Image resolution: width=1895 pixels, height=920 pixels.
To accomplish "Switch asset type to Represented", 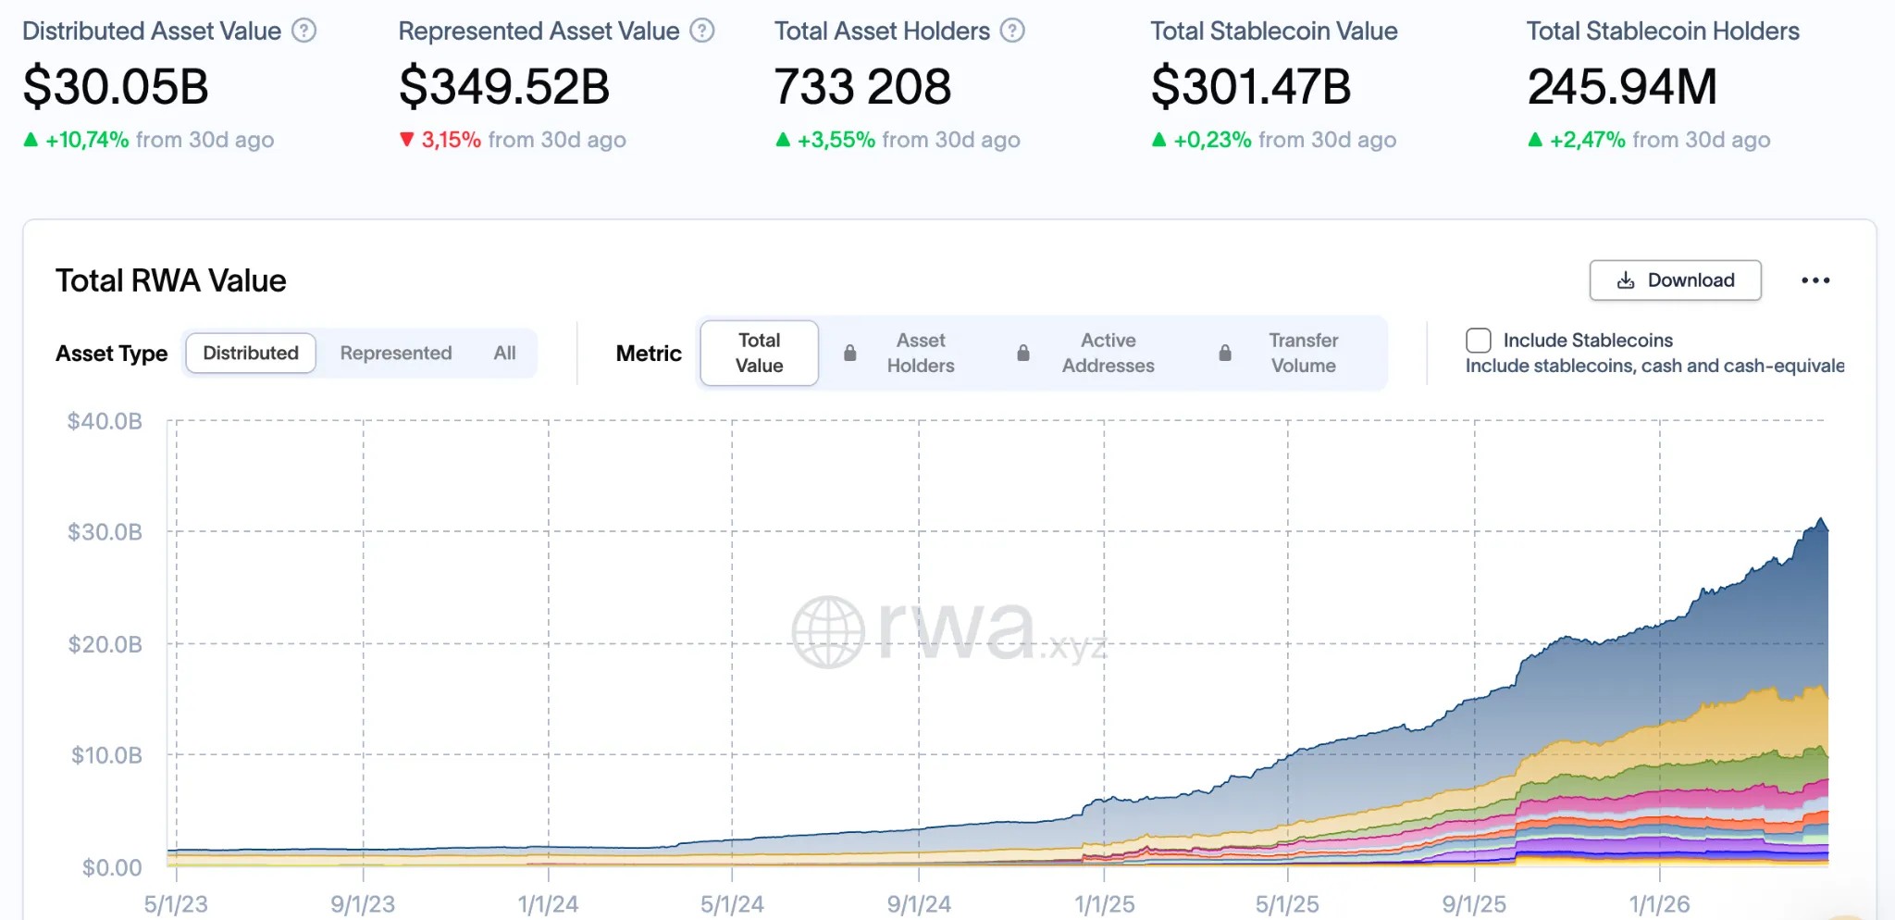I will click(x=395, y=353).
